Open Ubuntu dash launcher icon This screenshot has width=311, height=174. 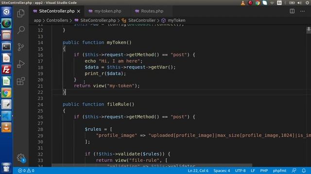pos(6,12)
